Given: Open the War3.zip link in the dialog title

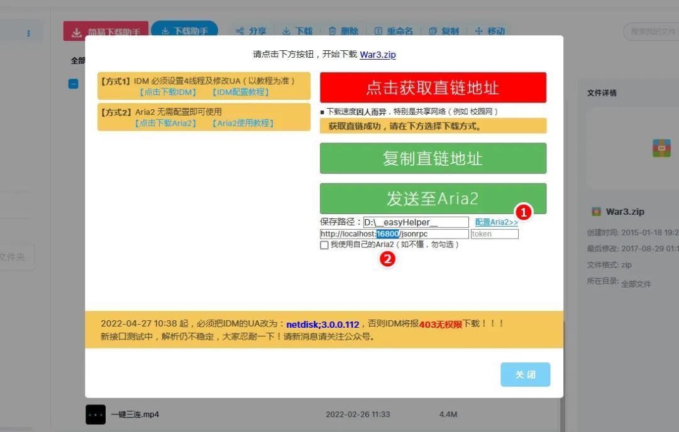Looking at the screenshot, I should 378,55.
